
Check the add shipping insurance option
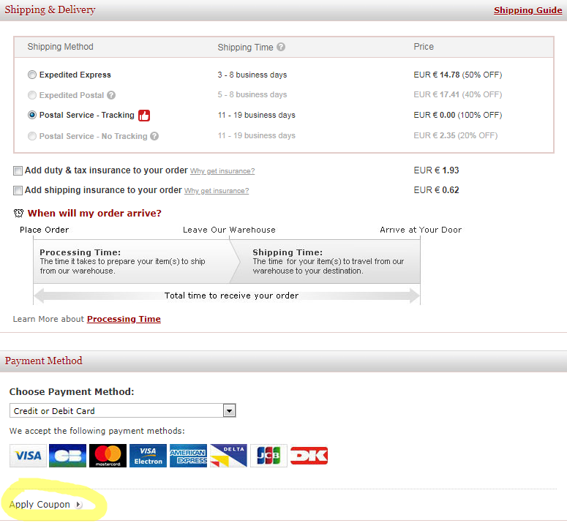click(x=18, y=191)
